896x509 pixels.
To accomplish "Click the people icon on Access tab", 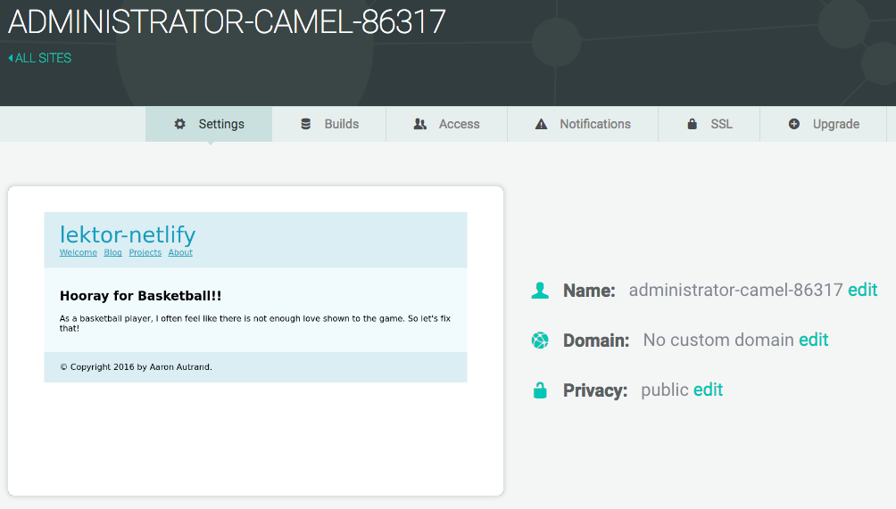I will click(x=420, y=124).
